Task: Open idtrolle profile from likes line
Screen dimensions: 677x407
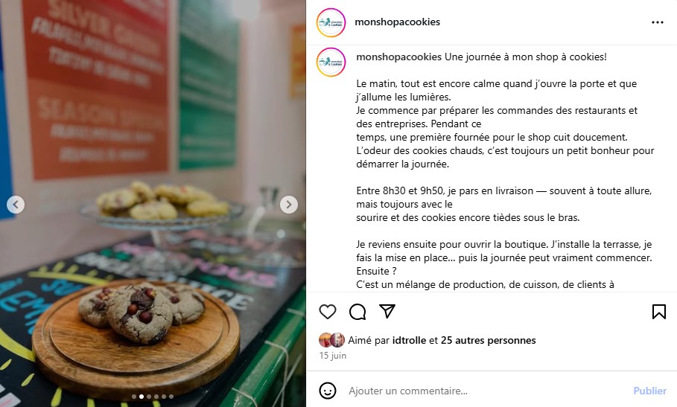Action: pyautogui.click(x=409, y=340)
